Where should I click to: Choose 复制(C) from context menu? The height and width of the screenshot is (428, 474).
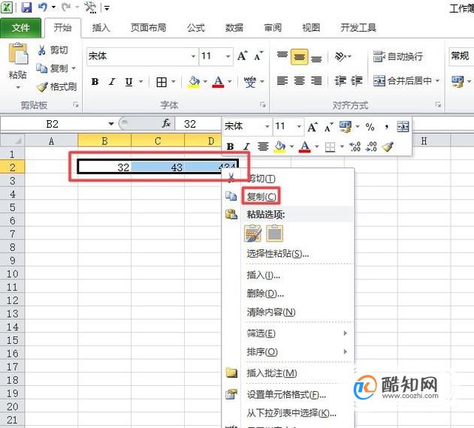(x=261, y=197)
